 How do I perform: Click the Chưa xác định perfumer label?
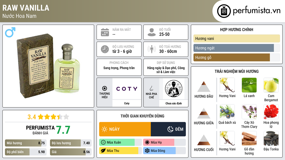(x=174, y=103)
